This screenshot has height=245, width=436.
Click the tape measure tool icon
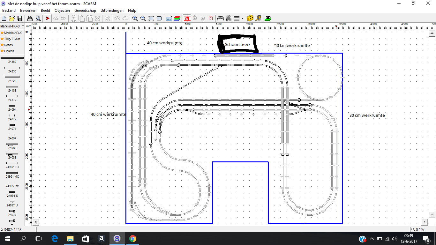pyautogui.click(x=258, y=19)
